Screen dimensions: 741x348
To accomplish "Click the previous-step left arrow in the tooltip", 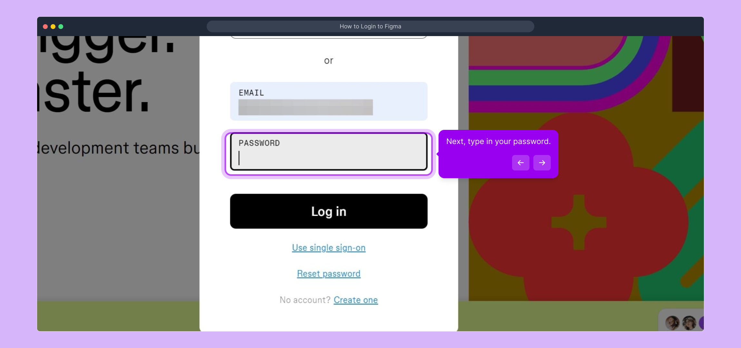I will click(520, 163).
